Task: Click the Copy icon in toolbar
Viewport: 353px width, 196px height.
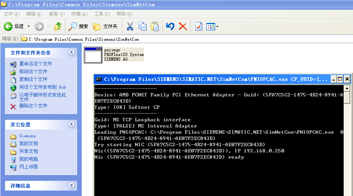Action: pos(142,26)
